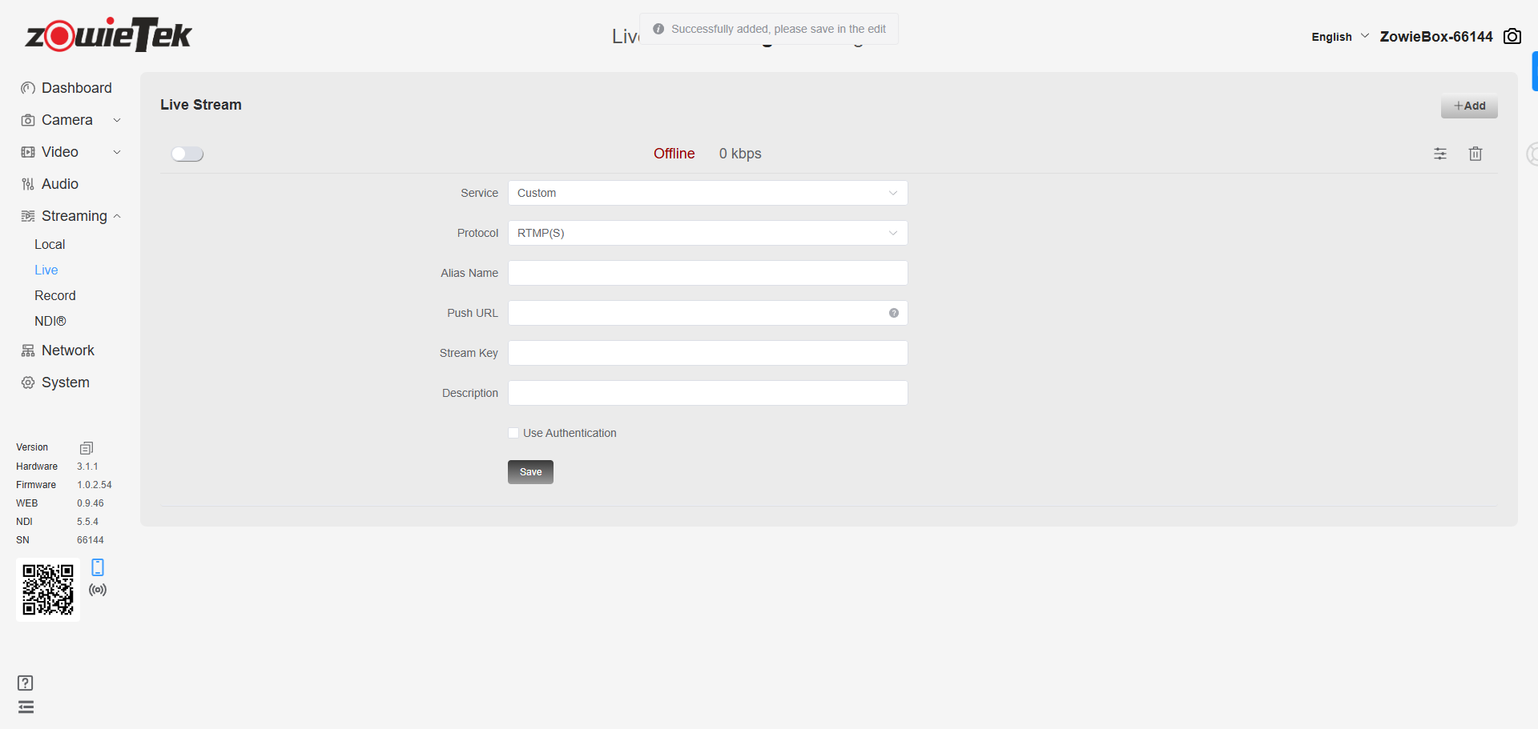Open the English language dropdown
This screenshot has height=729, width=1538.
[1339, 37]
